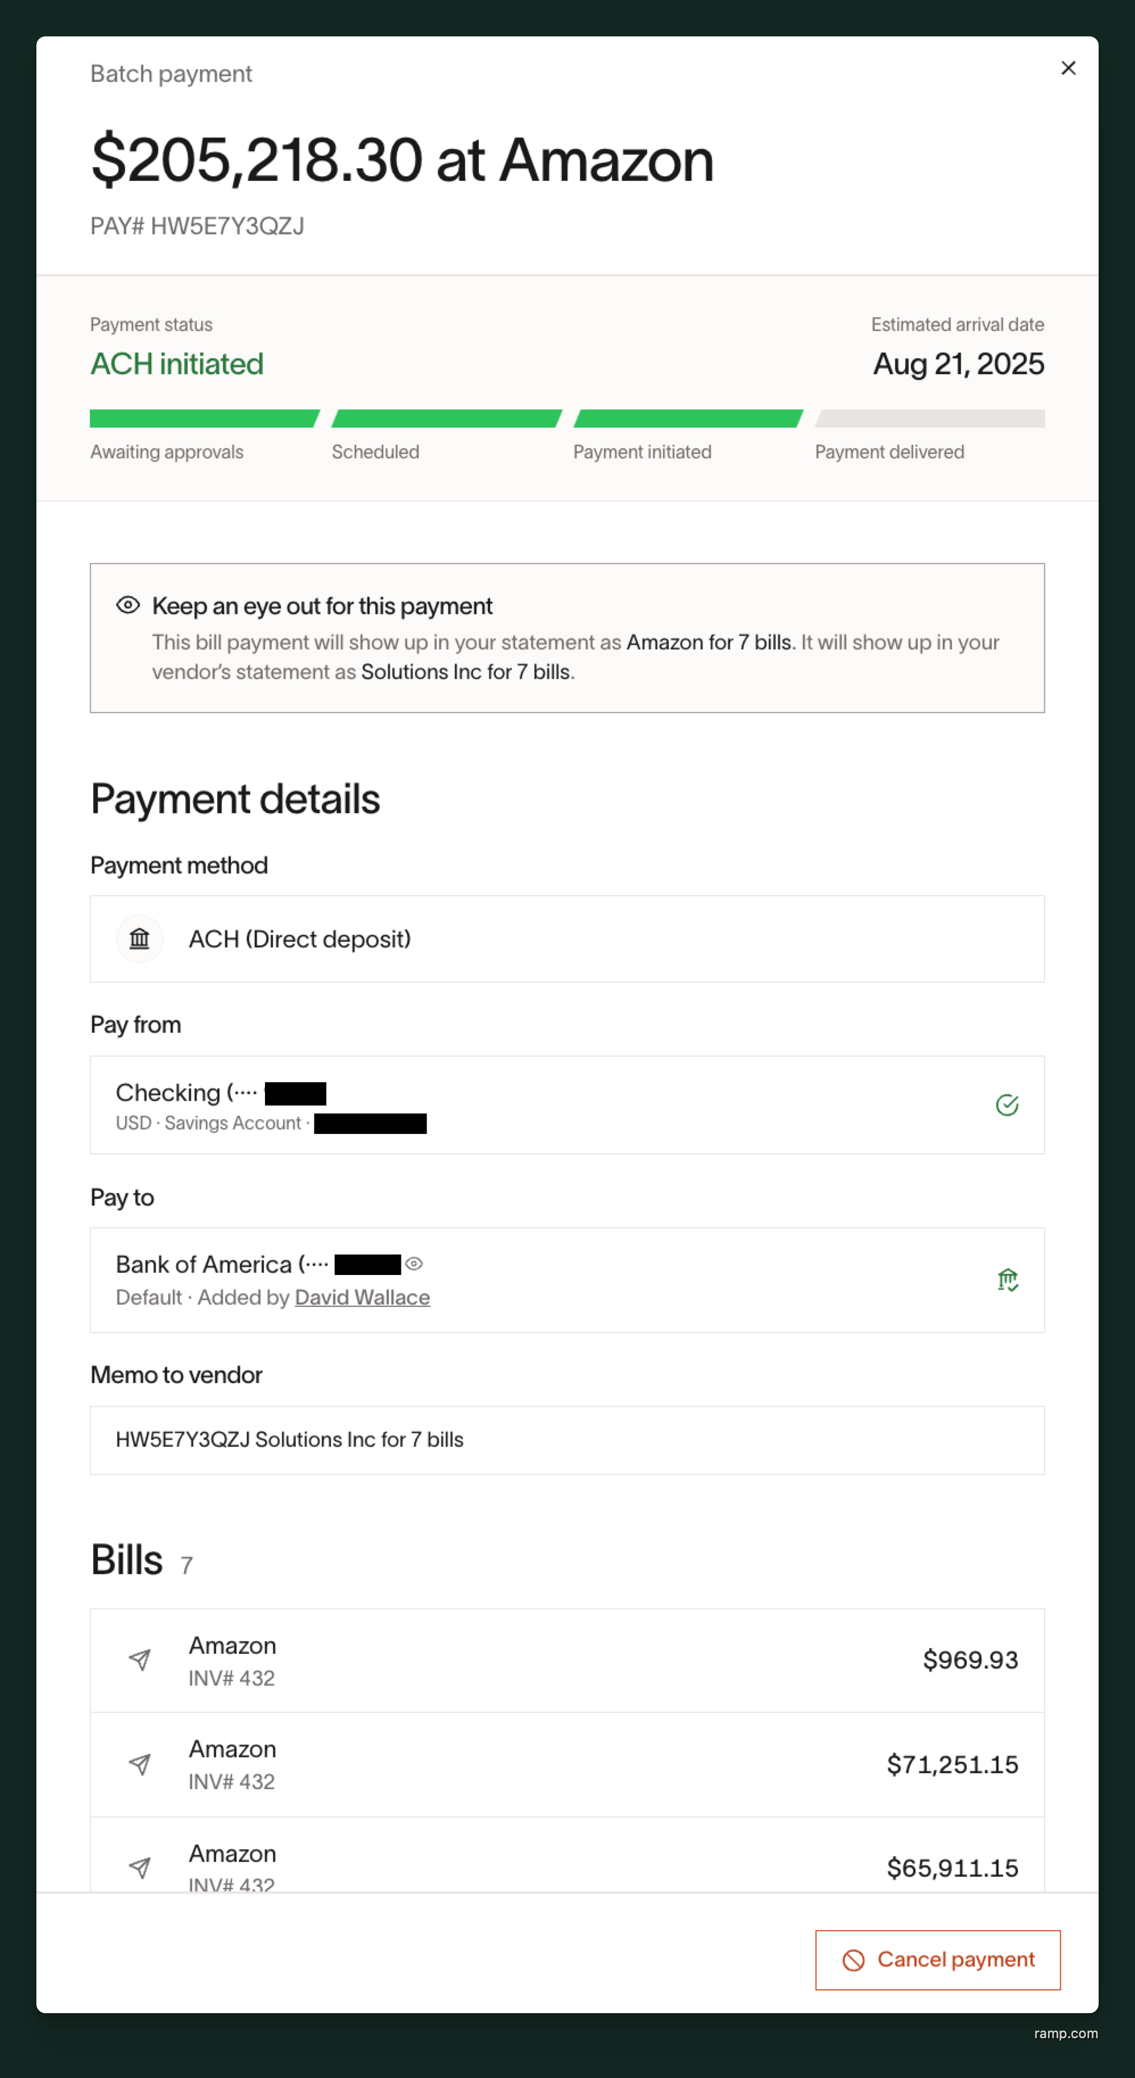Click the ACH initiated status label

(177, 364)
